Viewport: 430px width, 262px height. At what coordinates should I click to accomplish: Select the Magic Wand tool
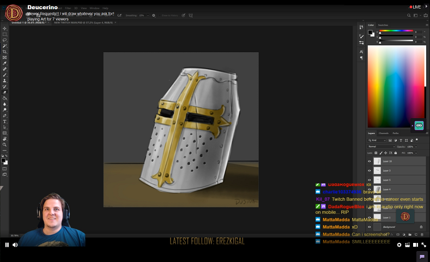tap(5, 46)
